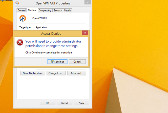This screenshot has height=113, width=168.
Task: Click the OpenVPN GUI name text
Action: [40, 18]
